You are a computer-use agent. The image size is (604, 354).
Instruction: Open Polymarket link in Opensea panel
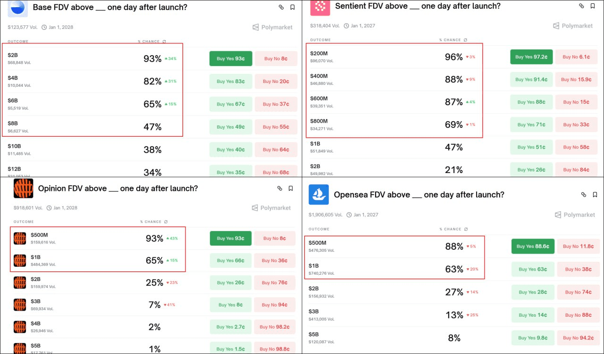[574, 215]
